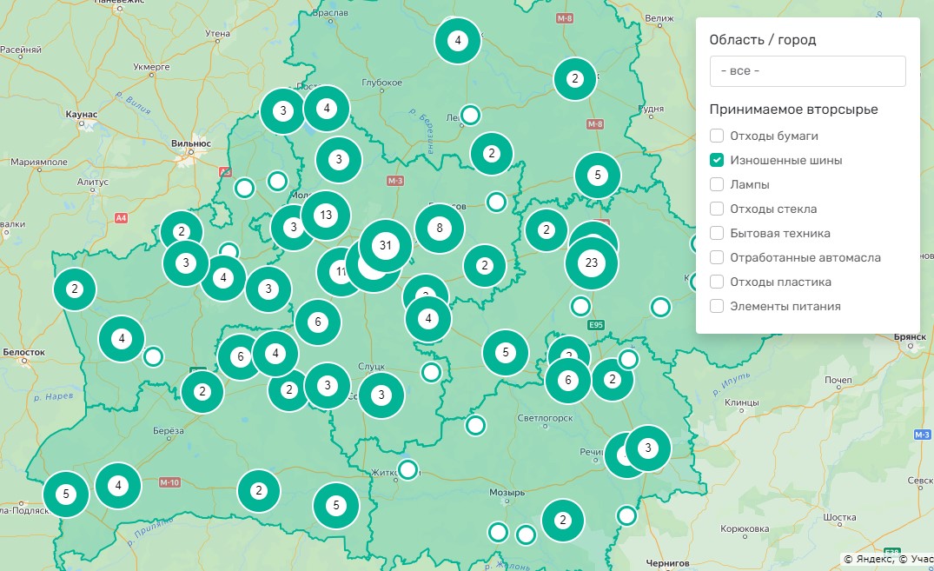Open the Область / город dropdown
This screenshot has width=934, height=571.
[x=807, y=71]
